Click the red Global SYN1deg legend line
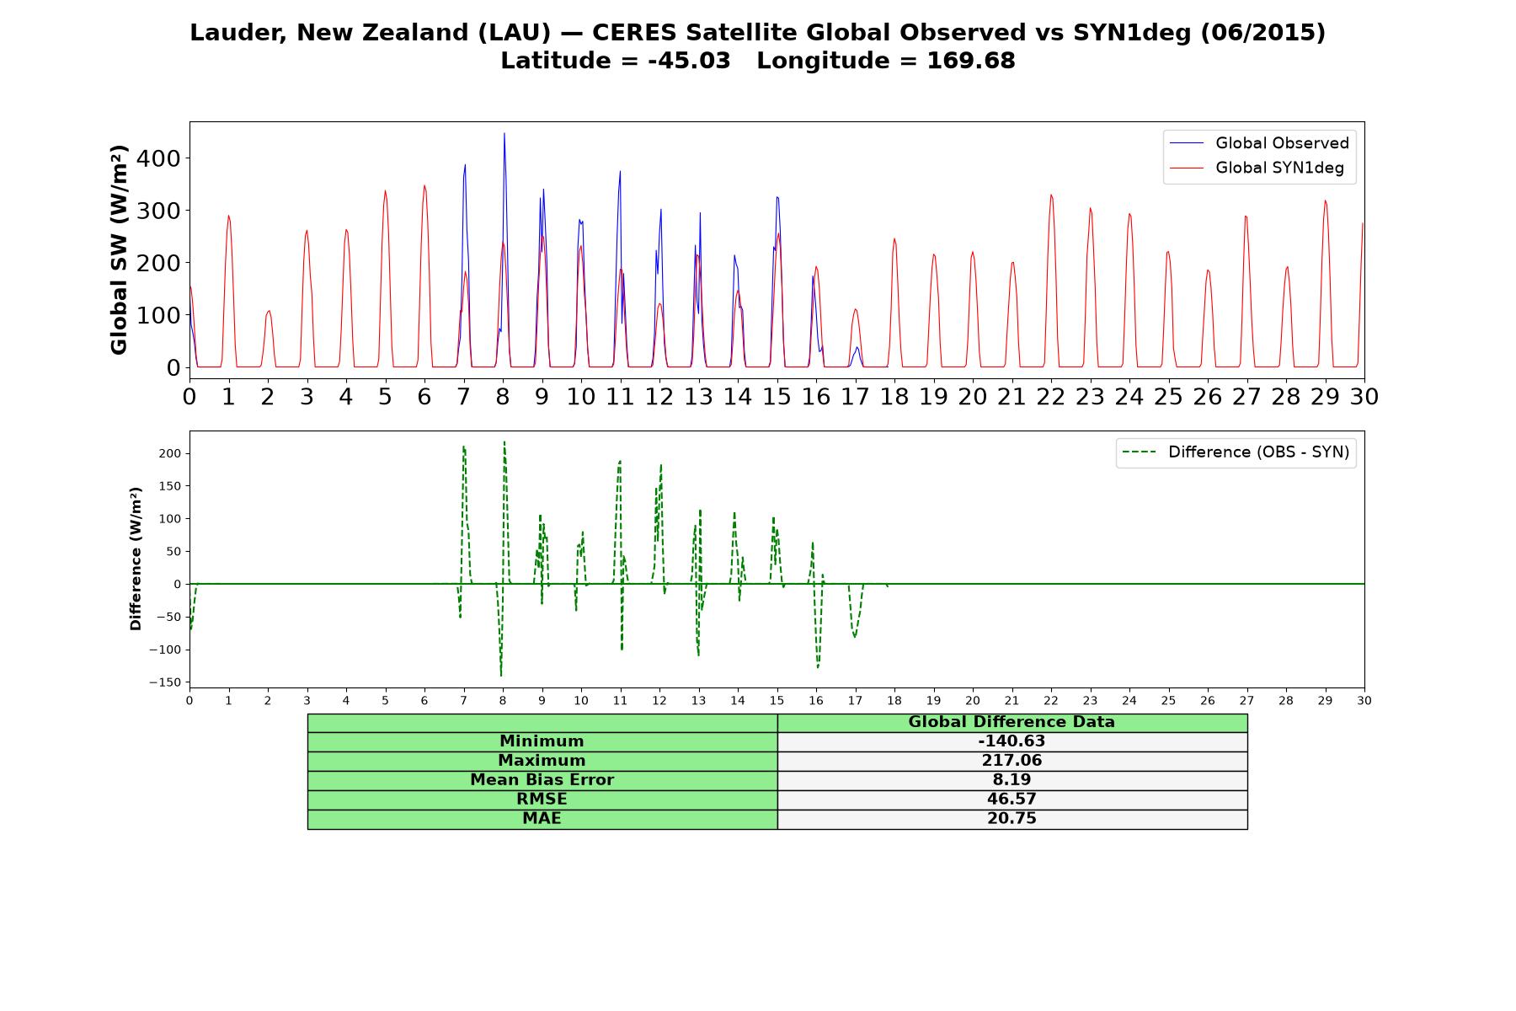 tap(1187, 168)
